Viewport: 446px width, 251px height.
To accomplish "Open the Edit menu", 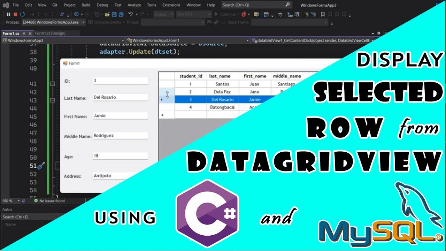I will pos(29,5).
